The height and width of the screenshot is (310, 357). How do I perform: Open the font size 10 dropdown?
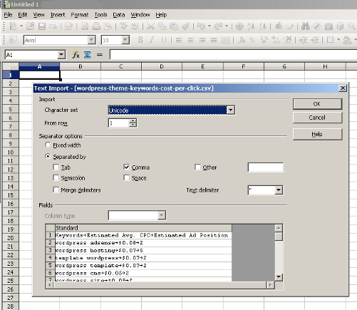pos(125,40)
